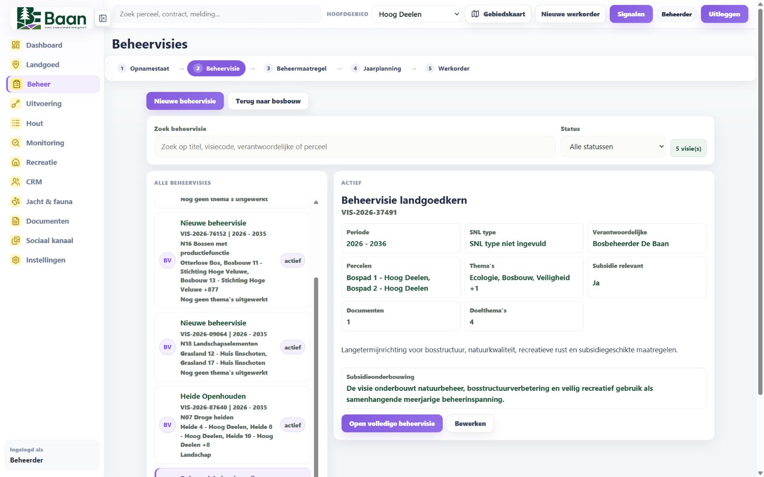The image size is (764, 477).
Task: Open Monitoring via magnifier icon
Action: tap(16, 143)
